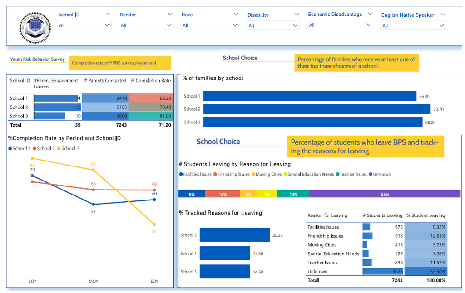Click the blue 9% stacked bar segment
This screenshot has width=465, height=293.
pyautogui.click(x=192, y=194)
